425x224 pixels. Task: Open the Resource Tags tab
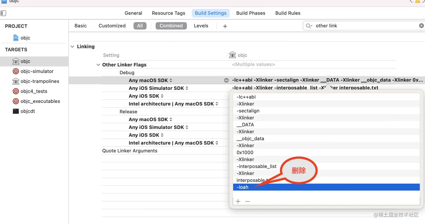coord(169,13)
